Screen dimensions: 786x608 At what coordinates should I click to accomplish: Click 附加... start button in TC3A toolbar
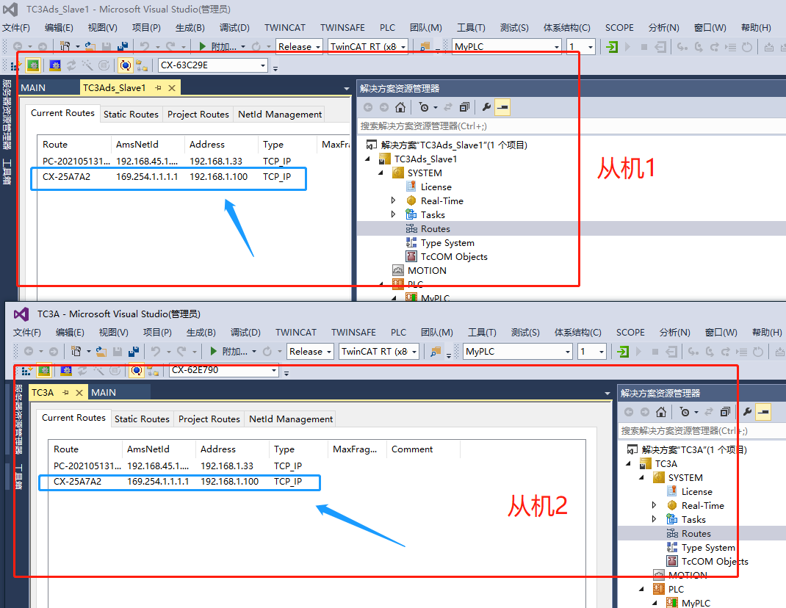pos(228,352)
